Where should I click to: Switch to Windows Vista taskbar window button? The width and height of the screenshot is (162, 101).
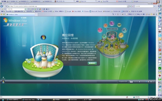[29, 99]
